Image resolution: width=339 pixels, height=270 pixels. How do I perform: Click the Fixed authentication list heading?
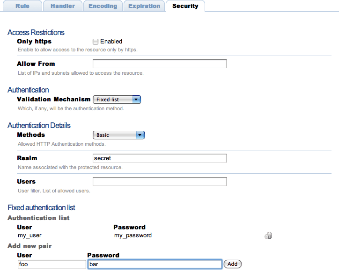pos(41,207)
